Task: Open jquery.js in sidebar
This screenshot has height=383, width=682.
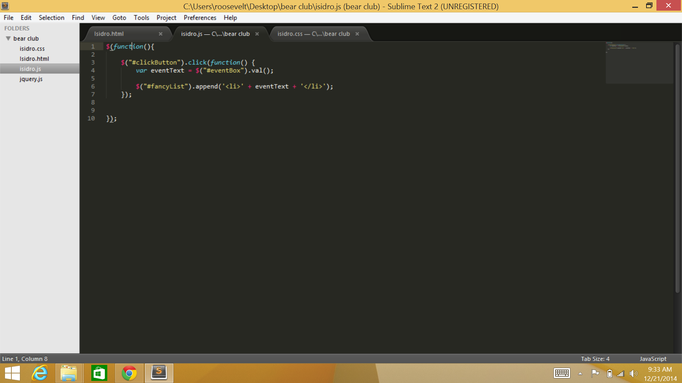Action: 31,79
